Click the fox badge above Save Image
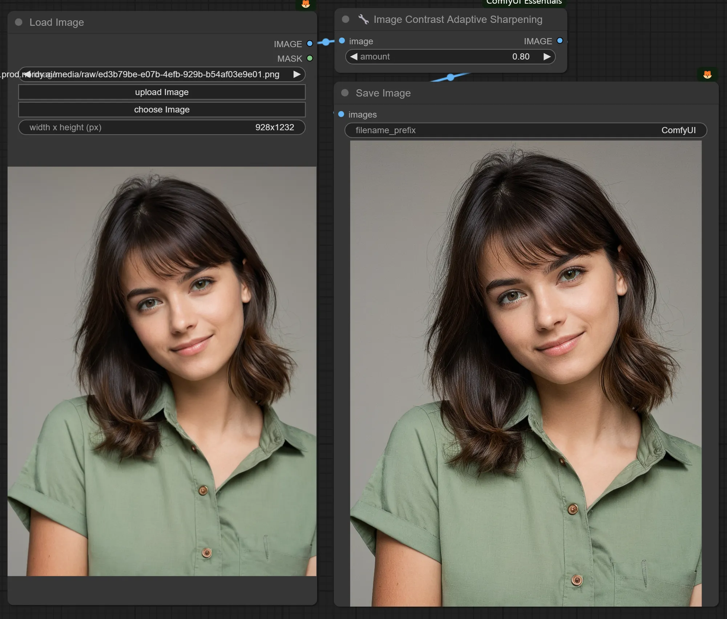The width and height of the screenshot is (727, 619). pyautogui.click(x=707, y=74)
